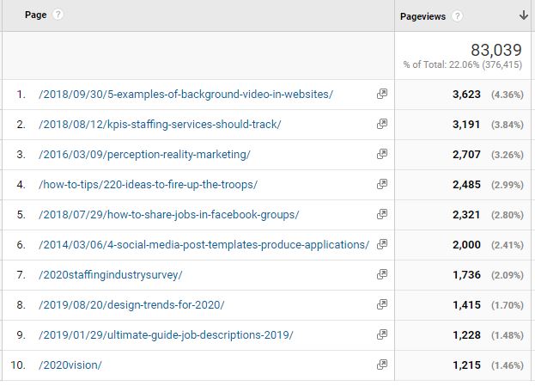Viewport: 535px width, 386px height.
Task: Sort by Pageviews descending arrow
Action: (x=523, y=15)
